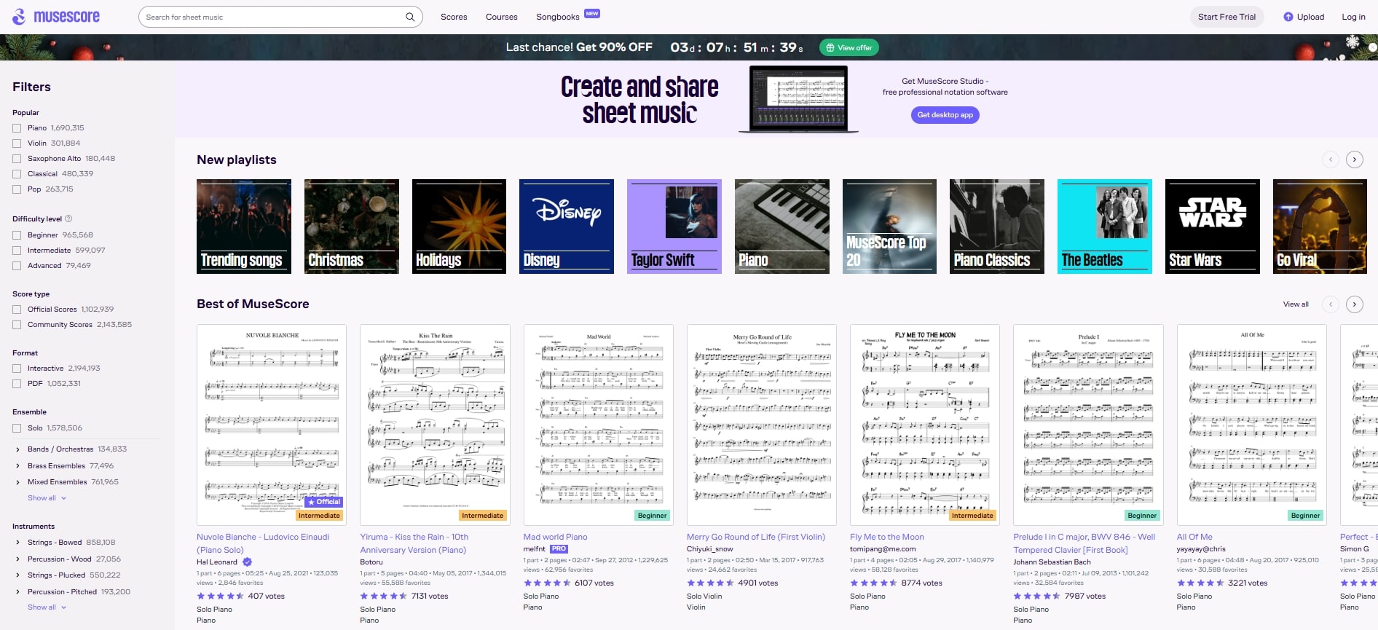This screenshot has height=630, width=1378.
Task: Click star rating for Nuvole Bianche
Action: pyautogui.click(x=220, y=596)
